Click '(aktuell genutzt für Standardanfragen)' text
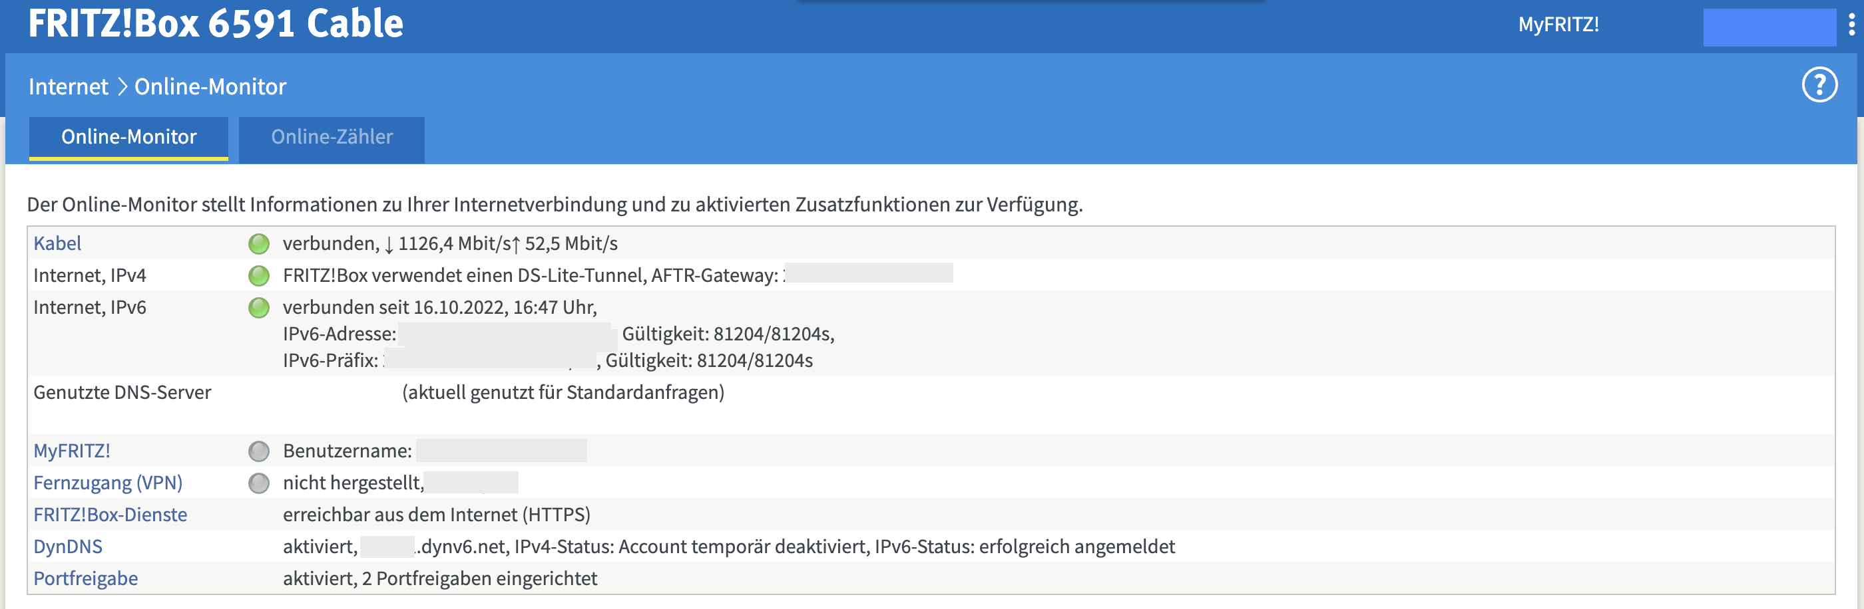The image size is (1864, 609). click(563, 392)
